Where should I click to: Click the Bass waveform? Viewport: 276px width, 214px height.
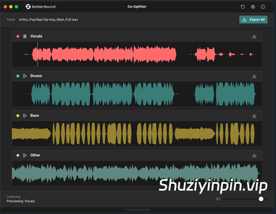(x=137, y=134)
